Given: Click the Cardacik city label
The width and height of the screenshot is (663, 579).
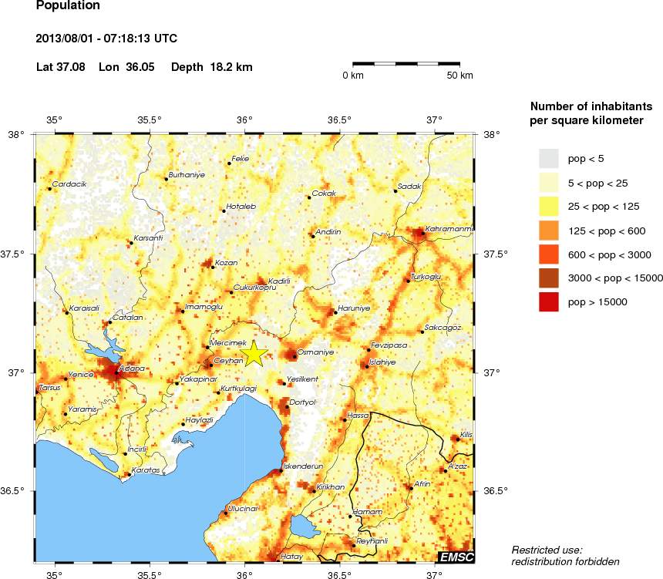Looking at the screenshot, I should [69, 184].
